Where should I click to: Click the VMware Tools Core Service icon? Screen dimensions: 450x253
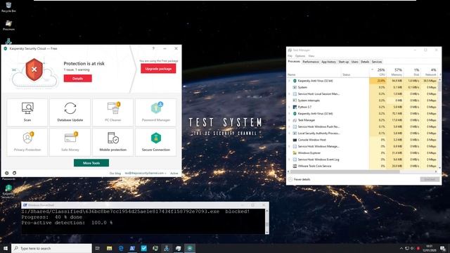(295, 166)
